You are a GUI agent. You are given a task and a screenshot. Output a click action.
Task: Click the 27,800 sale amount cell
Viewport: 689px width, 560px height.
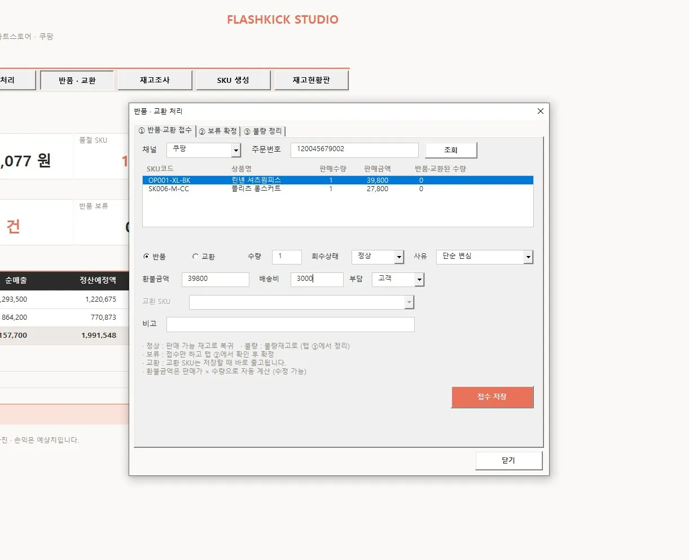[x=378, y=189]
